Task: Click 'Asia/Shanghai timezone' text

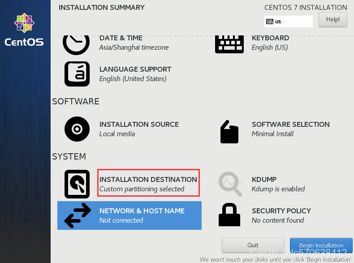Action: 134,47
